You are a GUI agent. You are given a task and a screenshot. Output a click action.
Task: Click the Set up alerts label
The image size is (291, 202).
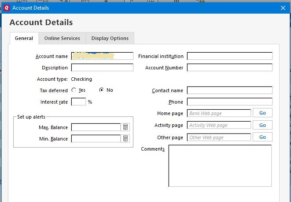point(31,117)
